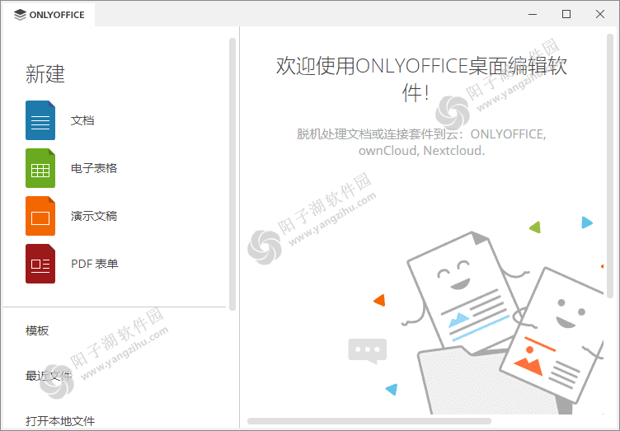Click the blue document file icon
The height and width of the screenshot is (431, 620).
point(40,120)
